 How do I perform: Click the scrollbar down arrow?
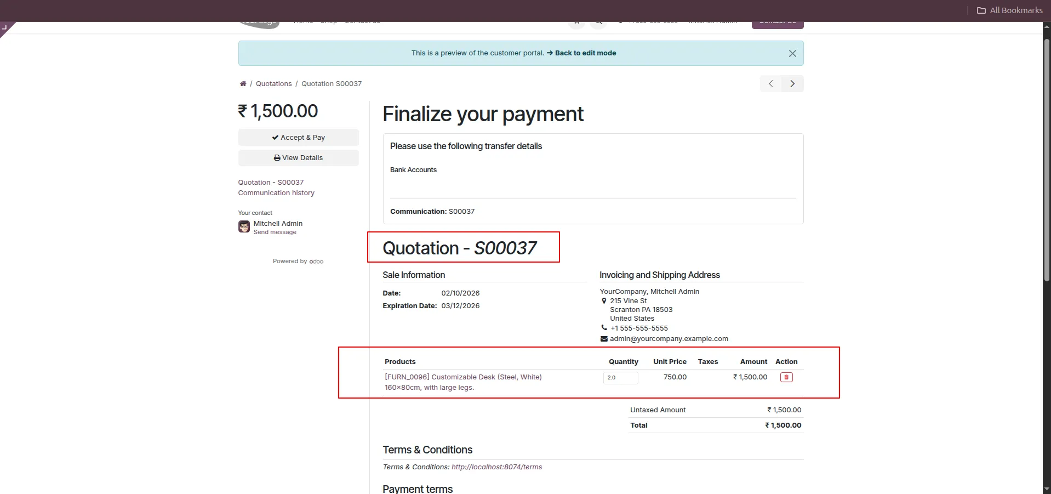pyautogui.click(x=1047, y=489)
